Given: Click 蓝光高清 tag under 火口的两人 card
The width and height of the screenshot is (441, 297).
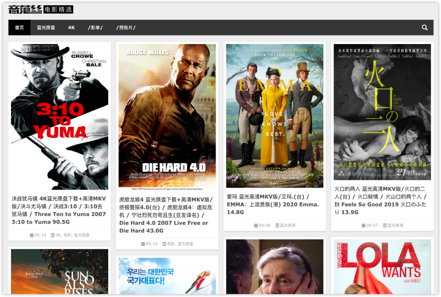Looking at the screenshot, I should pyautogui.click(x=395, y=225).
